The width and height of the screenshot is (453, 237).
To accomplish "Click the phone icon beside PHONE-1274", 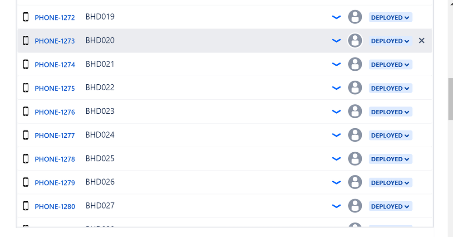I will coord(26,64).
